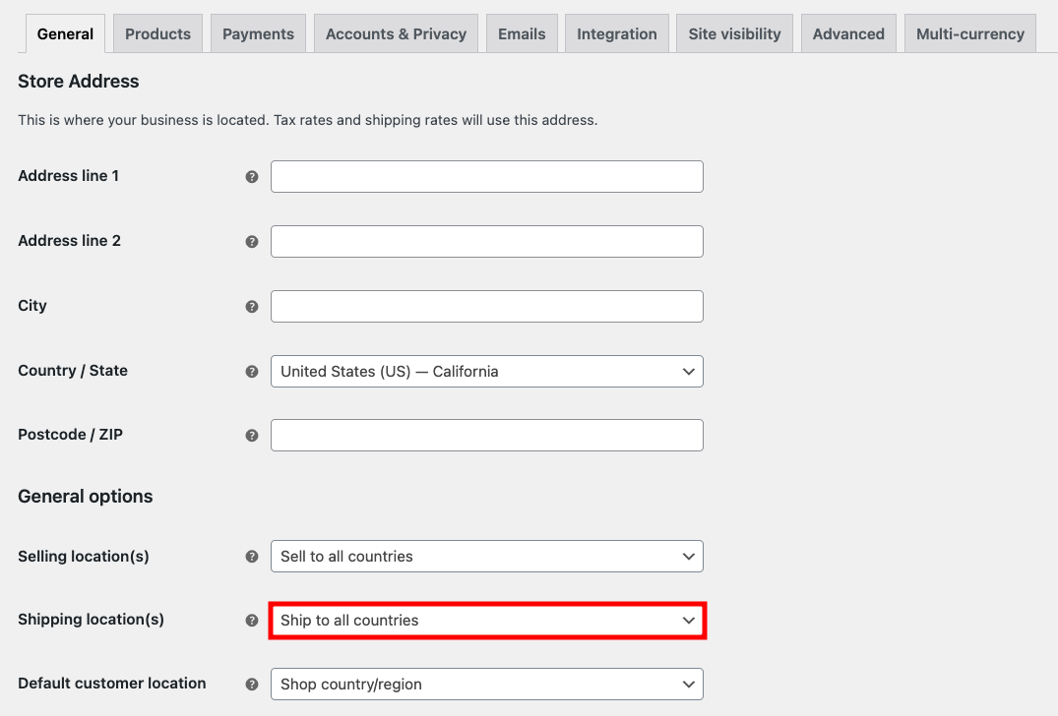The width and height of the screenshot is (1058, 716).
Task: Click inside the Address line 1 field
Action: [486, 176]
